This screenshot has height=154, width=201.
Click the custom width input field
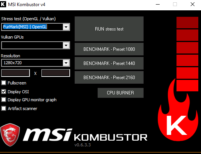tap(16, 73)
